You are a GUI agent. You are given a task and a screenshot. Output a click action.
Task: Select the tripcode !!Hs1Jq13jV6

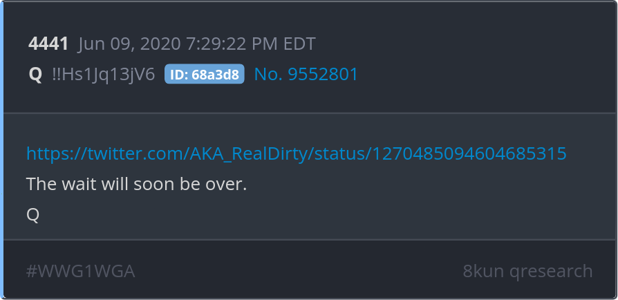[x=104, y=75]
